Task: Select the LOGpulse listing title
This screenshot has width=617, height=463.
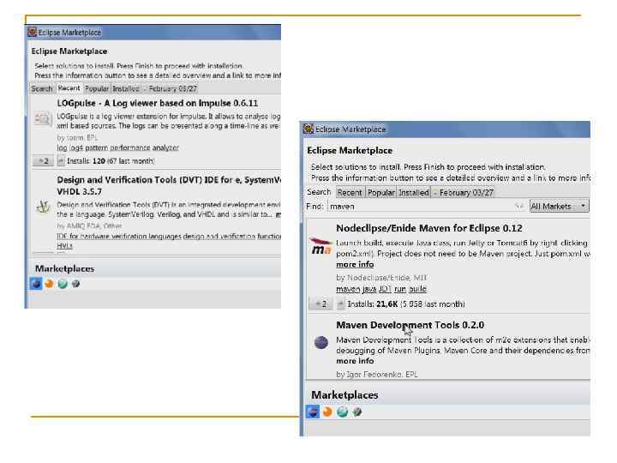Action: [x=158, y=103]
